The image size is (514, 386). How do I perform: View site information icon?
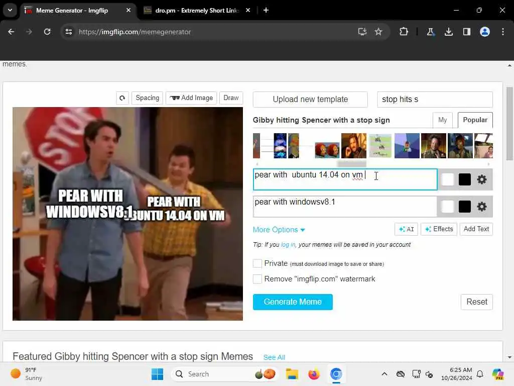coord(68,32)
